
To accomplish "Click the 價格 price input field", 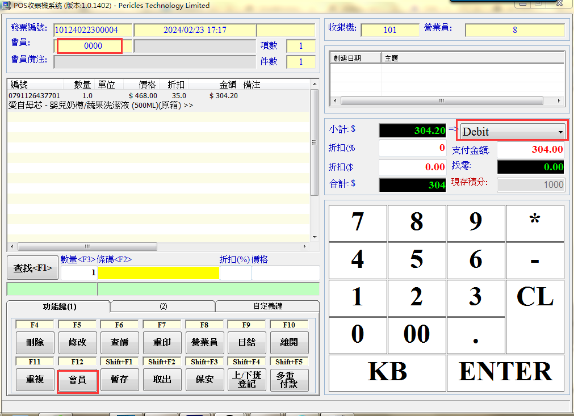I will pos(286,273).
